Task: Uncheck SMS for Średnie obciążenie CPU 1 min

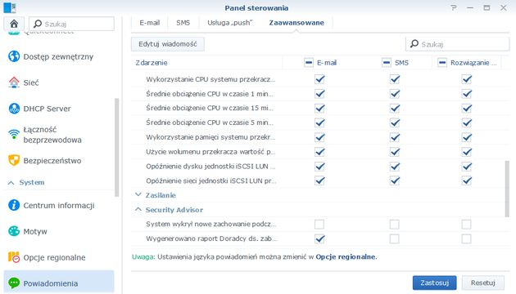Action: [x=394, y=94]
